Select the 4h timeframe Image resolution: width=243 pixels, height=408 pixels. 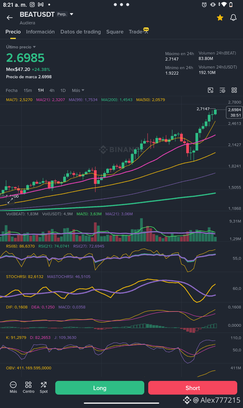click(x=52, y=90)
